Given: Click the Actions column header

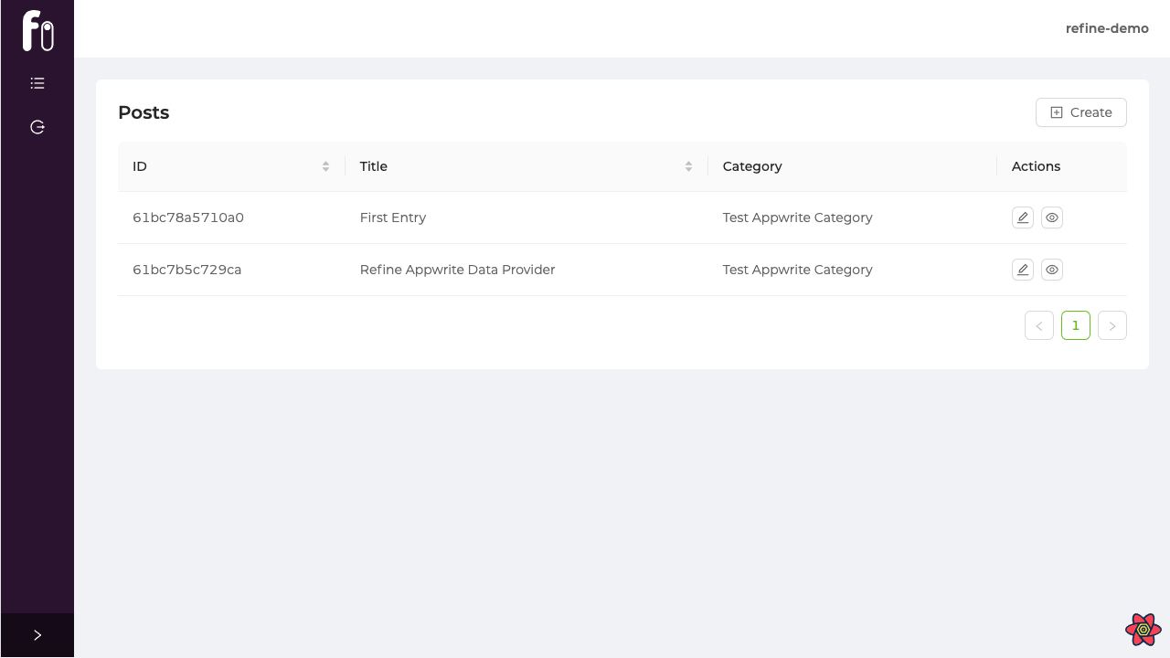Looking at the screenshot, I should (x=1036, y=166).
